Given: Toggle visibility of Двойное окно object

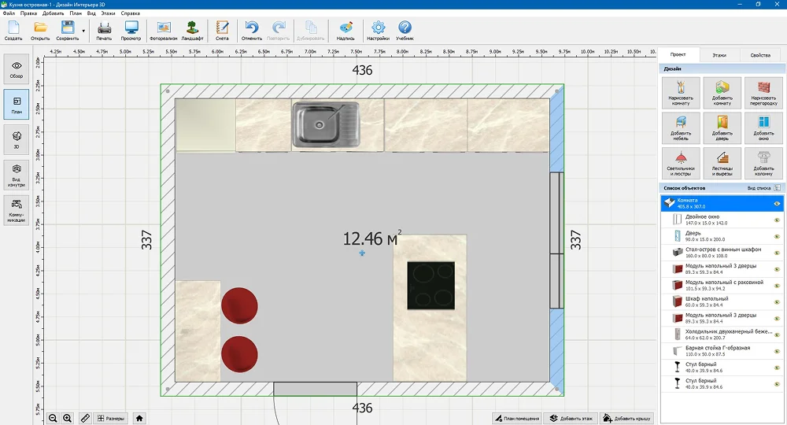Looking at the screenshot, I should [777, 220].
